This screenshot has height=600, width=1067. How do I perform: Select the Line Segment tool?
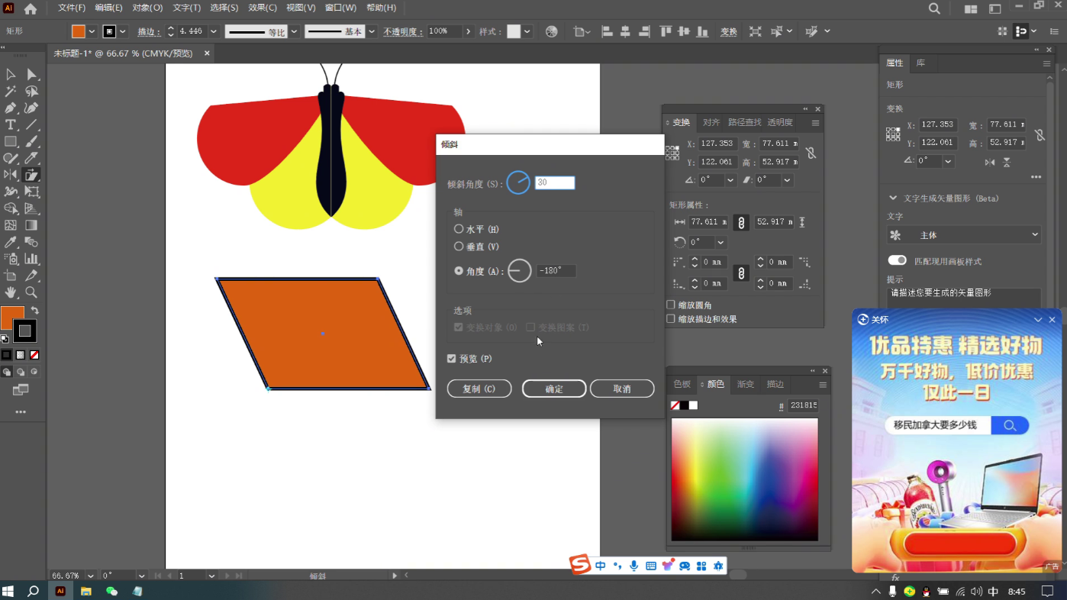[x=31, y=124]
